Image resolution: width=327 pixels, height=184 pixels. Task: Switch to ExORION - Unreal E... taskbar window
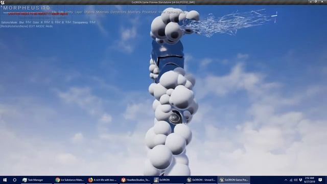tap(201, 180)
